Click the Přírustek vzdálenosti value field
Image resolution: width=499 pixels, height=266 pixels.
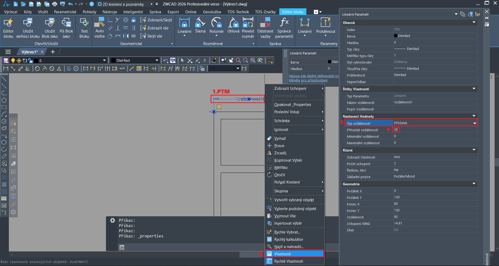click(435, 130)
